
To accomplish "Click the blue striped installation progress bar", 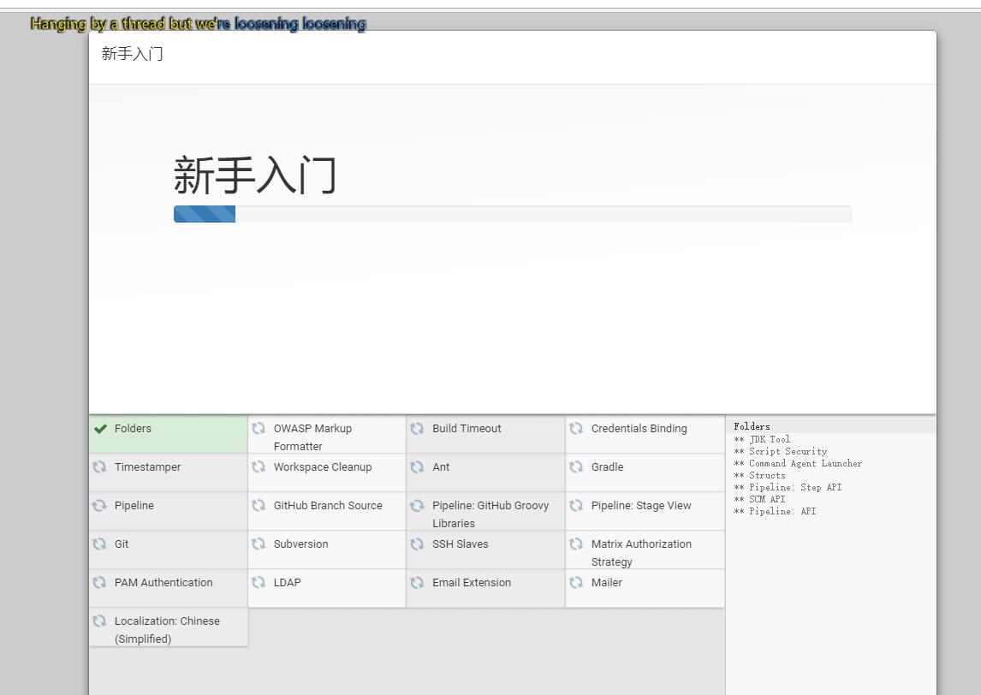I will click(205, 214).
